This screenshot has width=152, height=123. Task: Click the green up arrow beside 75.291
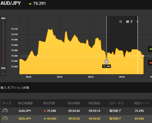(30, 4)
